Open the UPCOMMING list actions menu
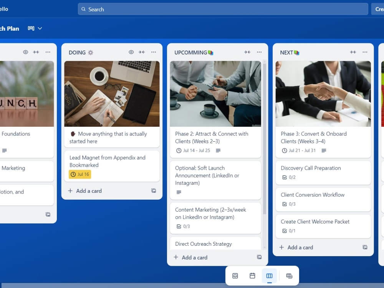The width and height of the screenshot is (384, 288). tap(259, 52)
